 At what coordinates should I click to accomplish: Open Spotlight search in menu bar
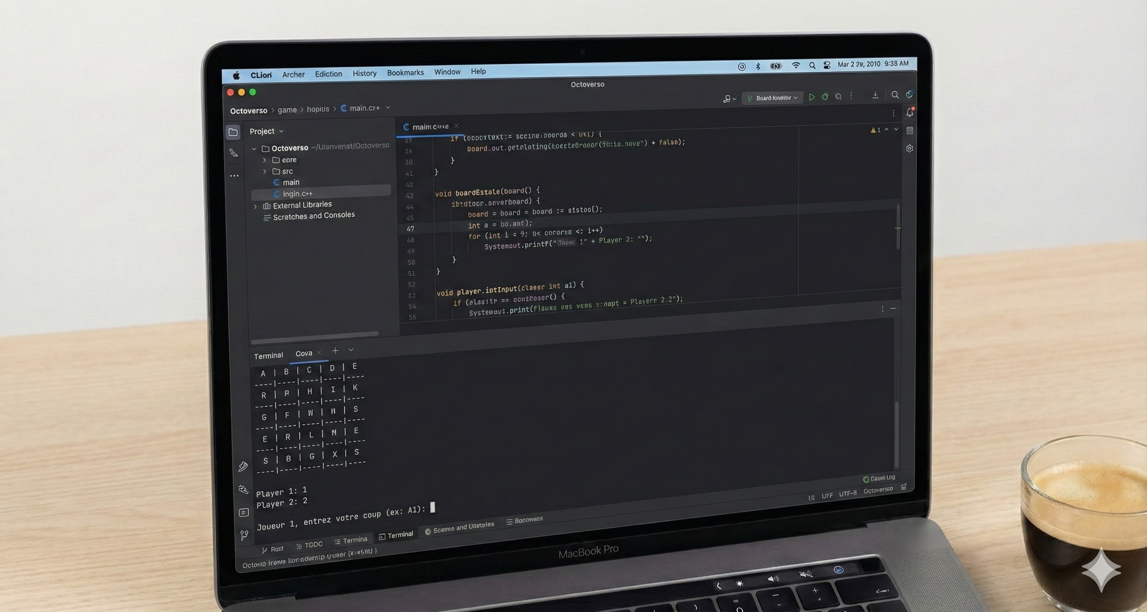[x=812, y=66]
